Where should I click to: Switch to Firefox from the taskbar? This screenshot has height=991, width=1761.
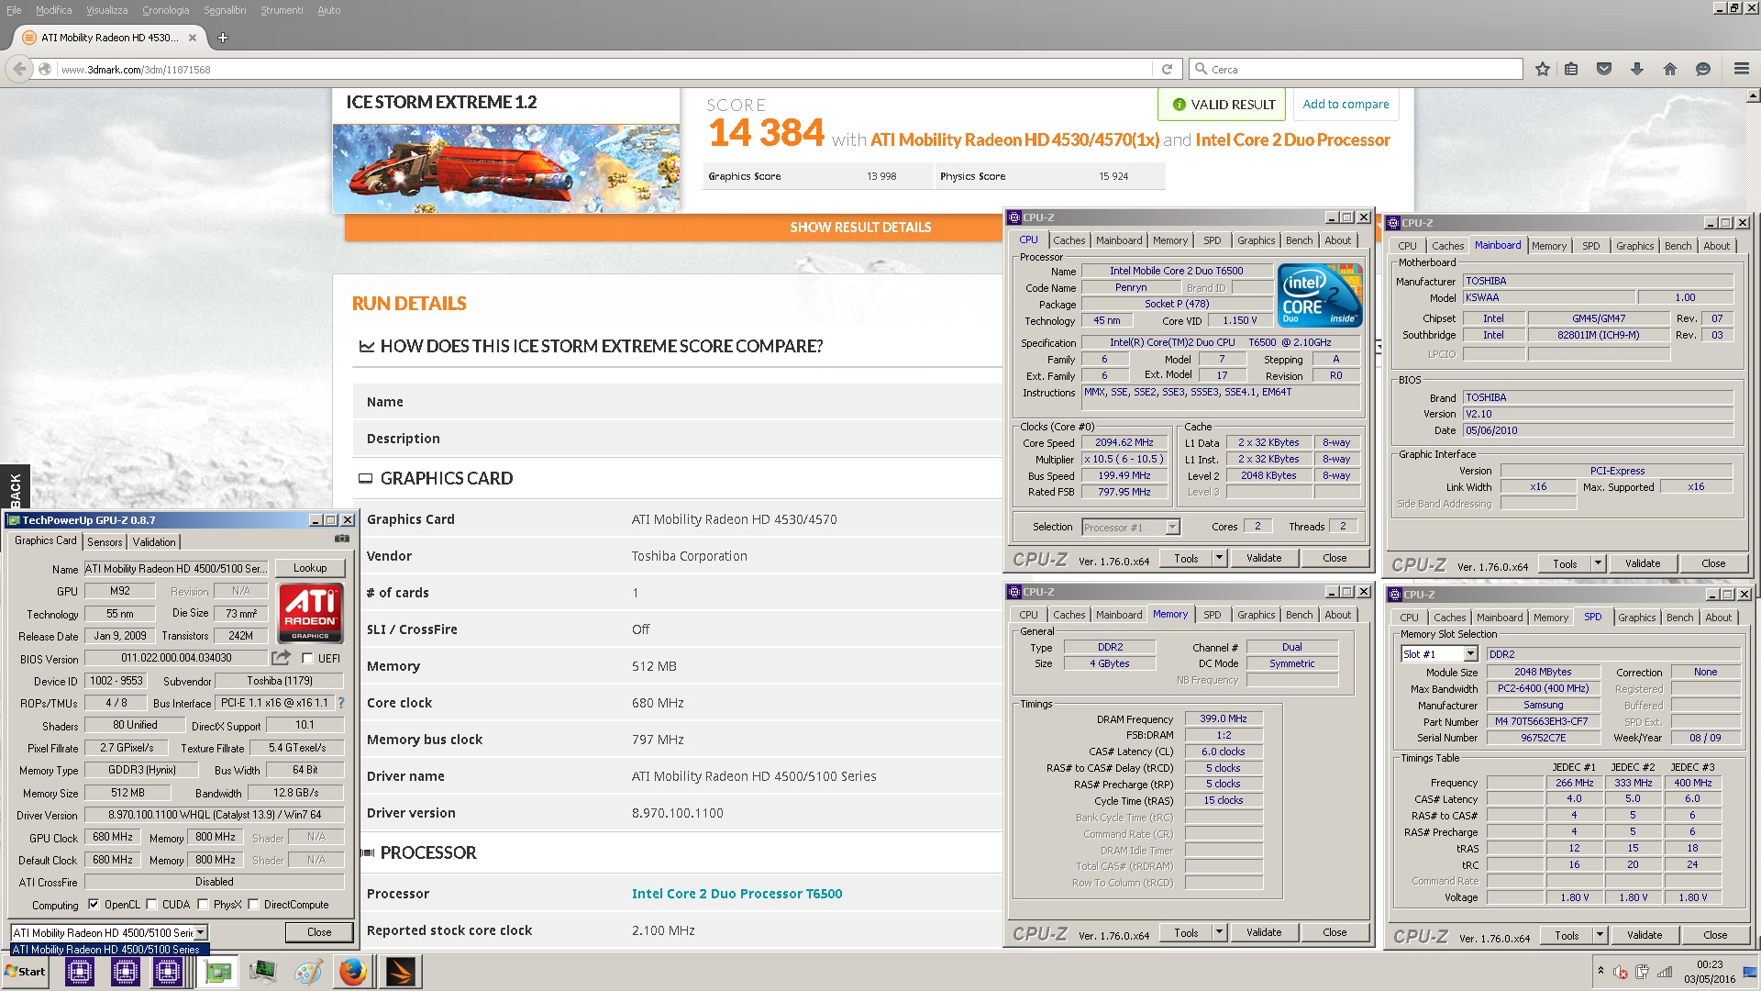(x=353, y=972)
